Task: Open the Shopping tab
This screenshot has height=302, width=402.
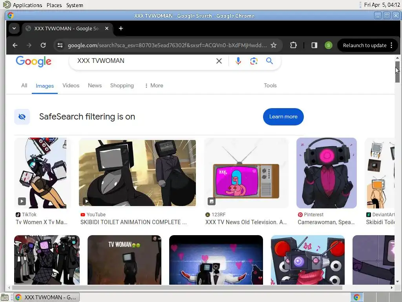Action: (x=122, y=85)
